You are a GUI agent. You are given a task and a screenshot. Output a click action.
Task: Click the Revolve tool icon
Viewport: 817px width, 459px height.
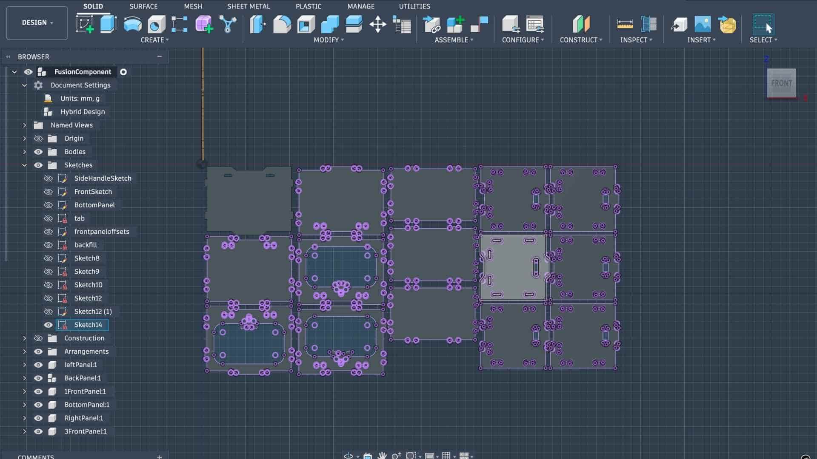132,24
